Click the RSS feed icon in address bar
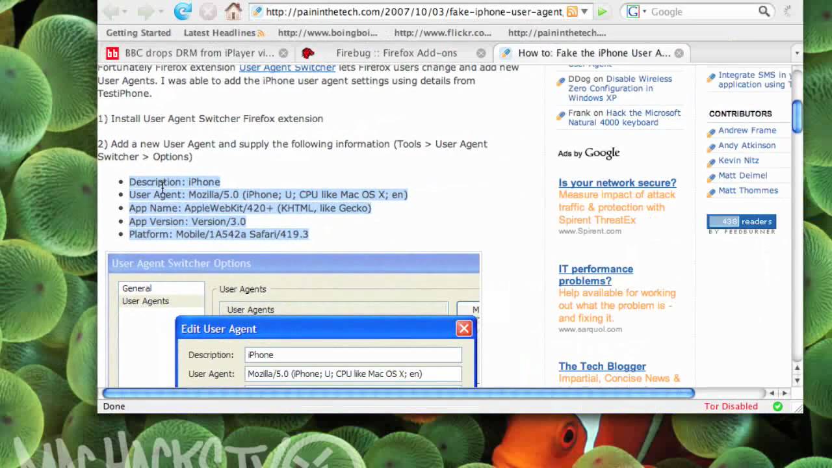This screenshot has width=832, height=468. [572, 12]
